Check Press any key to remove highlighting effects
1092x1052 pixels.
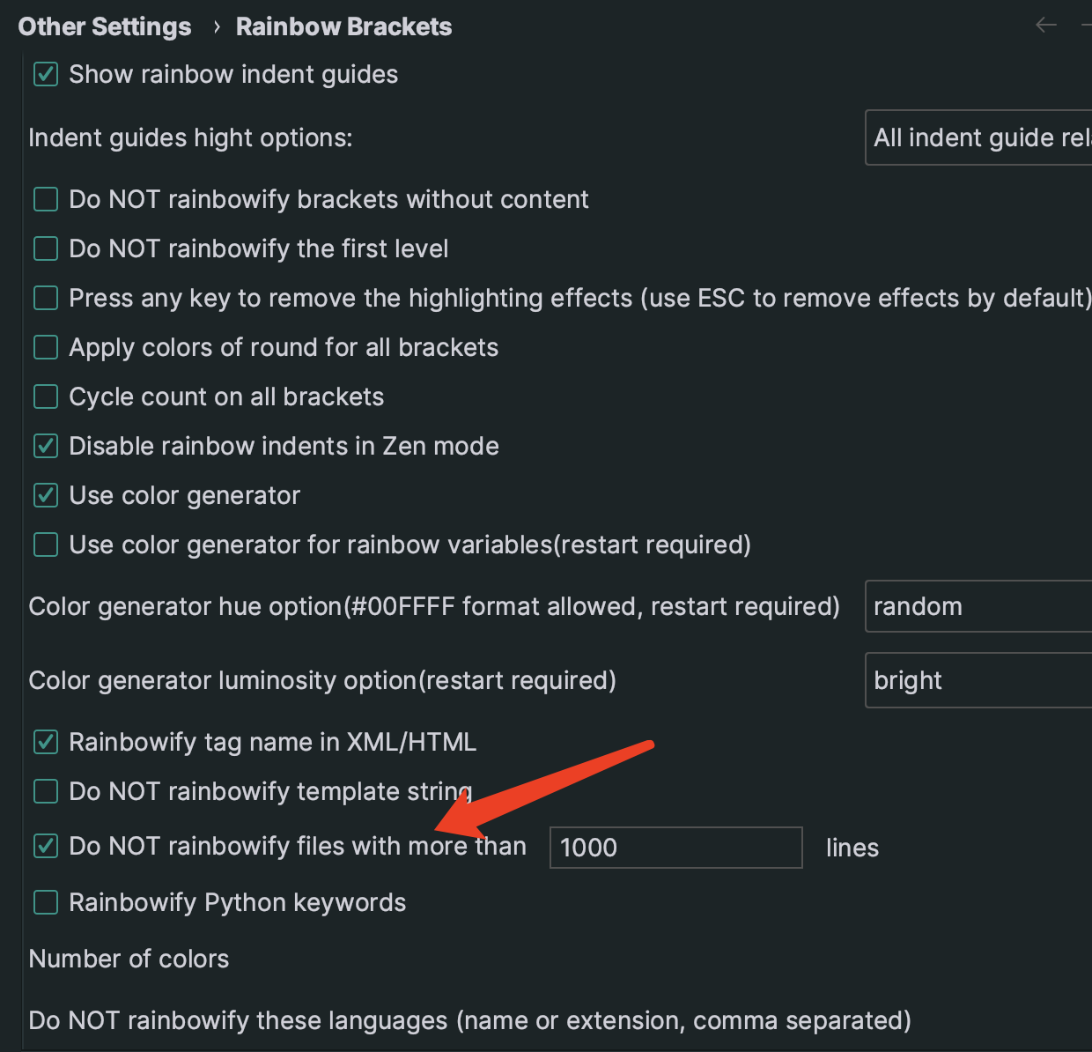(45, 298)
